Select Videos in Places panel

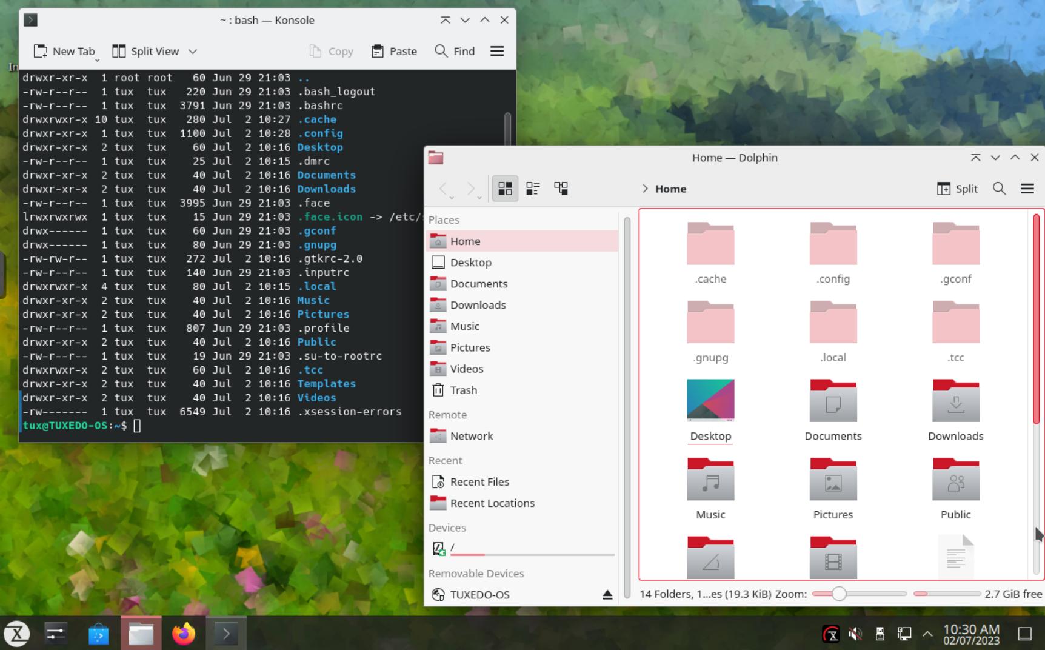522,368
